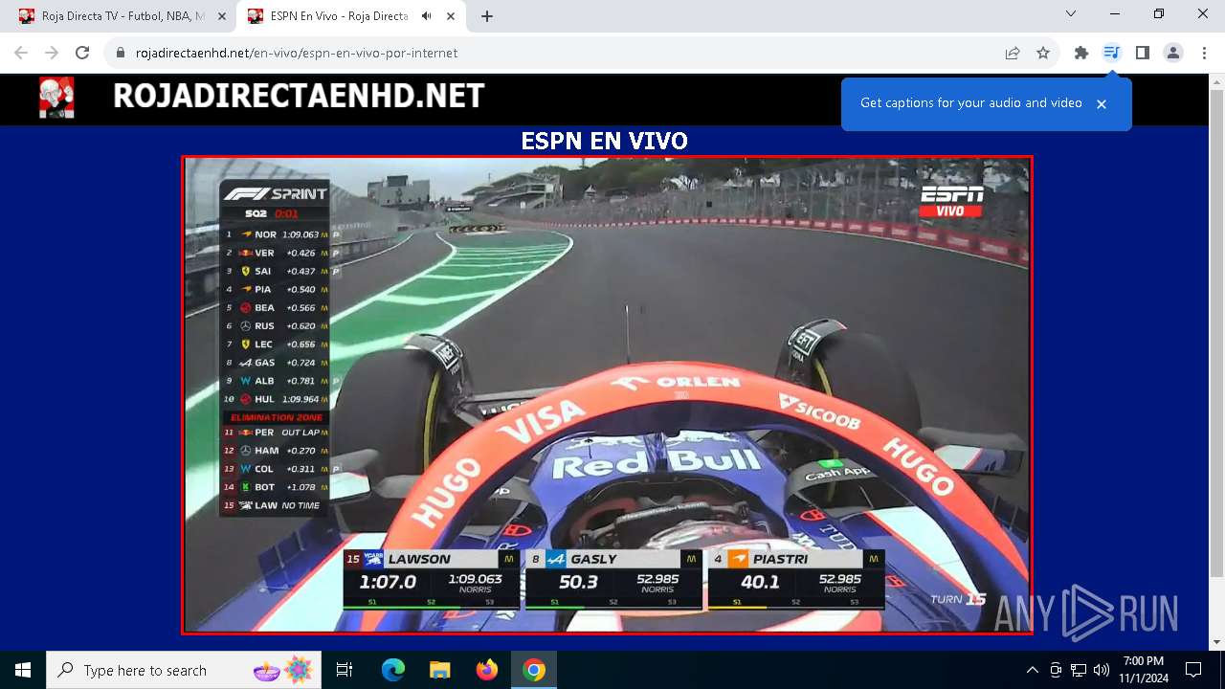Screen dimensions: 1225x689
Task: Reload the current page
Action: click(x=82, y=53)
